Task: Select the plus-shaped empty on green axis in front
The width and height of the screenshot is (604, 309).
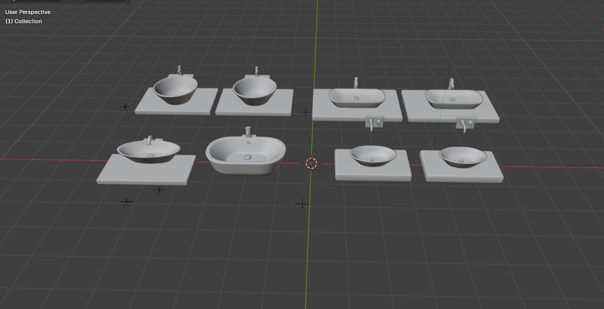Action: click(x=302, y=204)
